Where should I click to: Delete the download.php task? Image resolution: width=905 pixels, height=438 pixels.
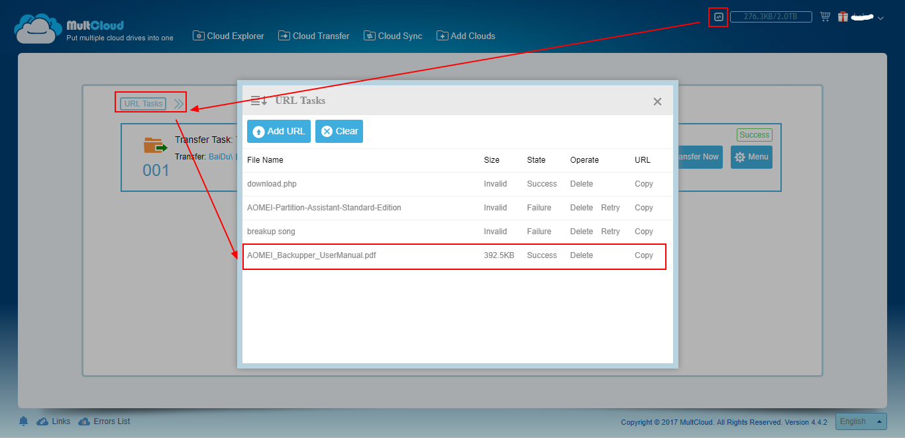click(581, 184)
